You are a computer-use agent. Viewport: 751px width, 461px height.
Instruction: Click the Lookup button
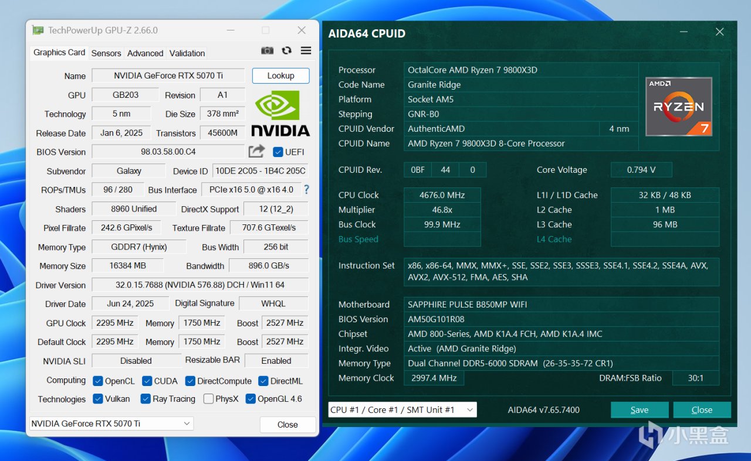[x=281, y=76]
